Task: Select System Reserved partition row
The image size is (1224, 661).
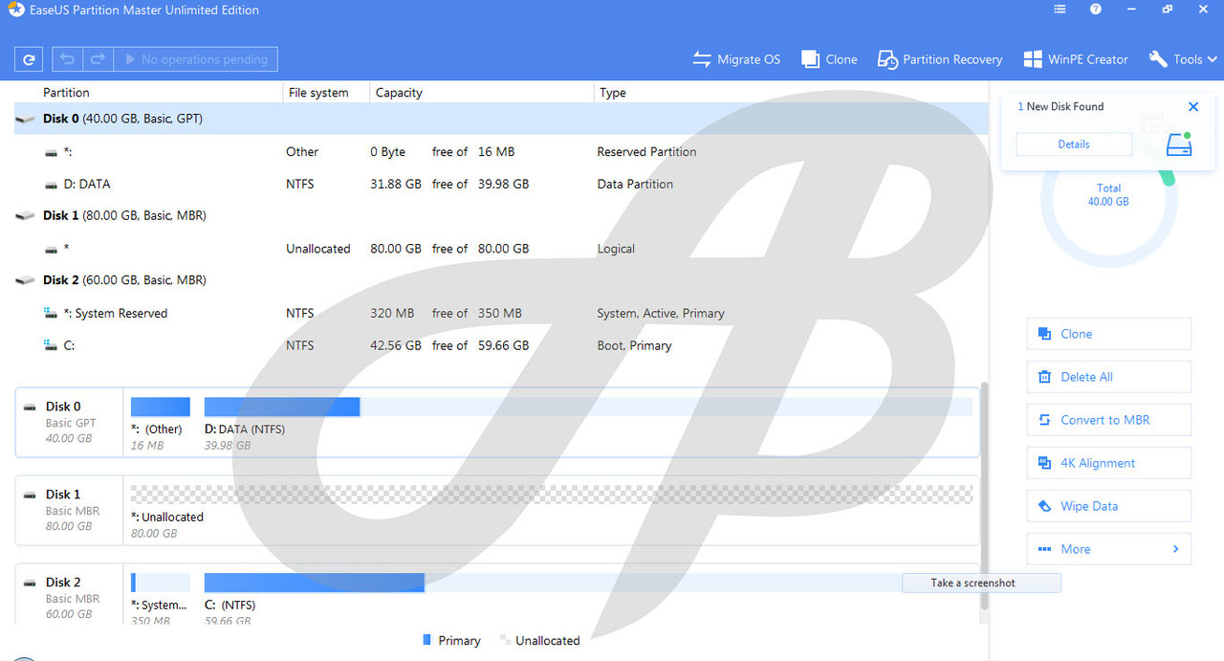Action: [501, 313]
